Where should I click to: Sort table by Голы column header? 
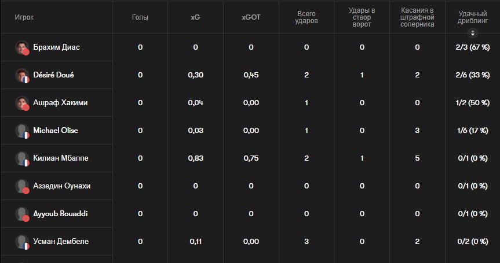(x=140, y=17)
